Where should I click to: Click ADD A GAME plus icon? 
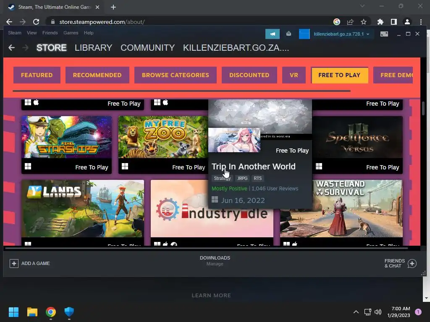[x=14, y=263]
